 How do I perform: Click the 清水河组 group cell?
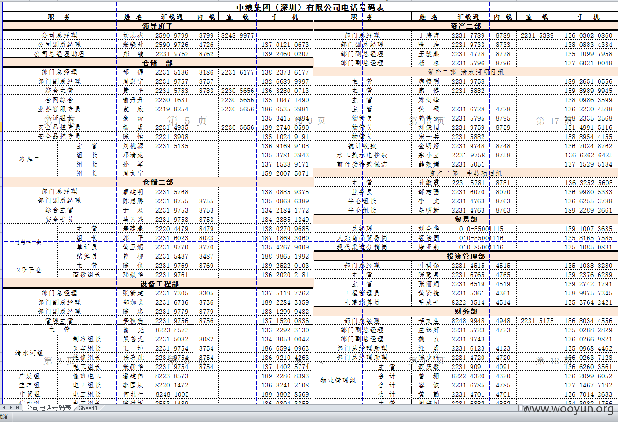[30, 353]
